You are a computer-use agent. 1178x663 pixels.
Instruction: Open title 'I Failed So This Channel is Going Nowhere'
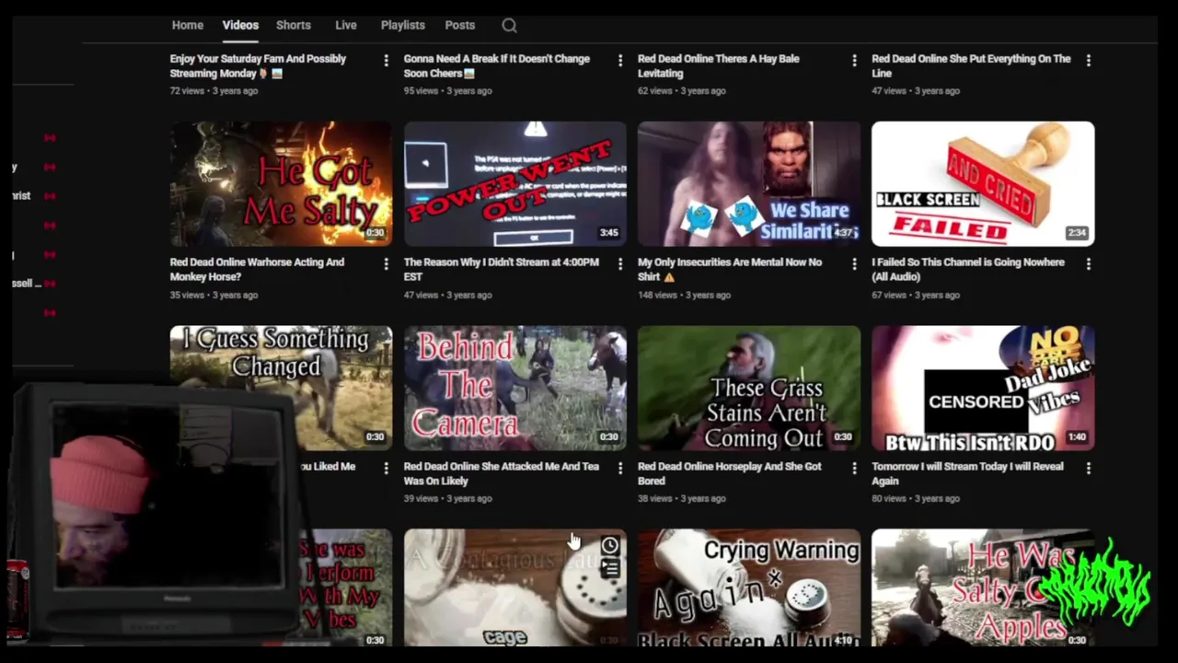click(x=968, y=270)
